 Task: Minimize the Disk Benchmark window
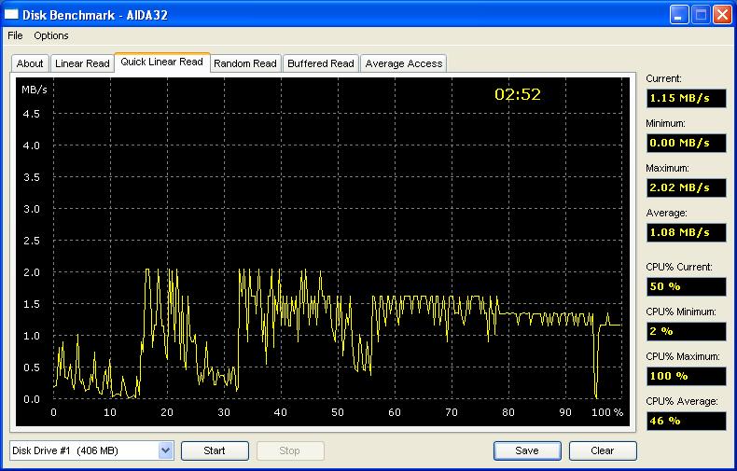pyautogui.click(x=679, y=15)
